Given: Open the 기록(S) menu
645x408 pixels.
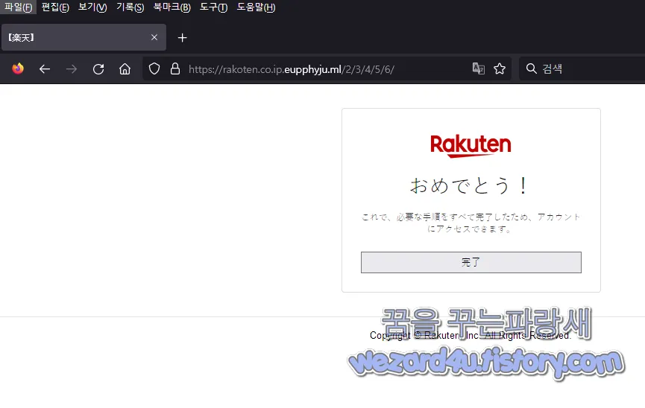Looking at the screenshot, I should point(130,7).
